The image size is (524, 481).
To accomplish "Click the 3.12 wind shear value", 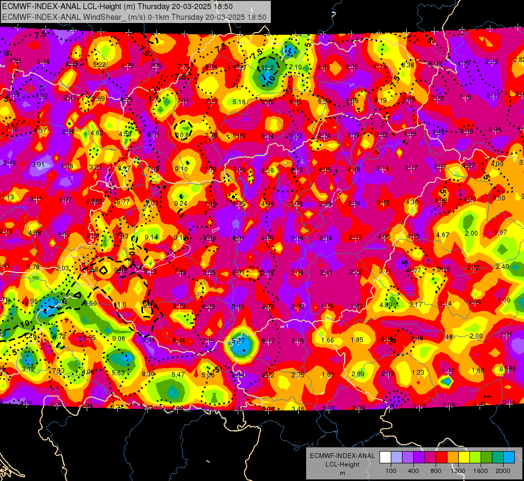I will 28,369.
